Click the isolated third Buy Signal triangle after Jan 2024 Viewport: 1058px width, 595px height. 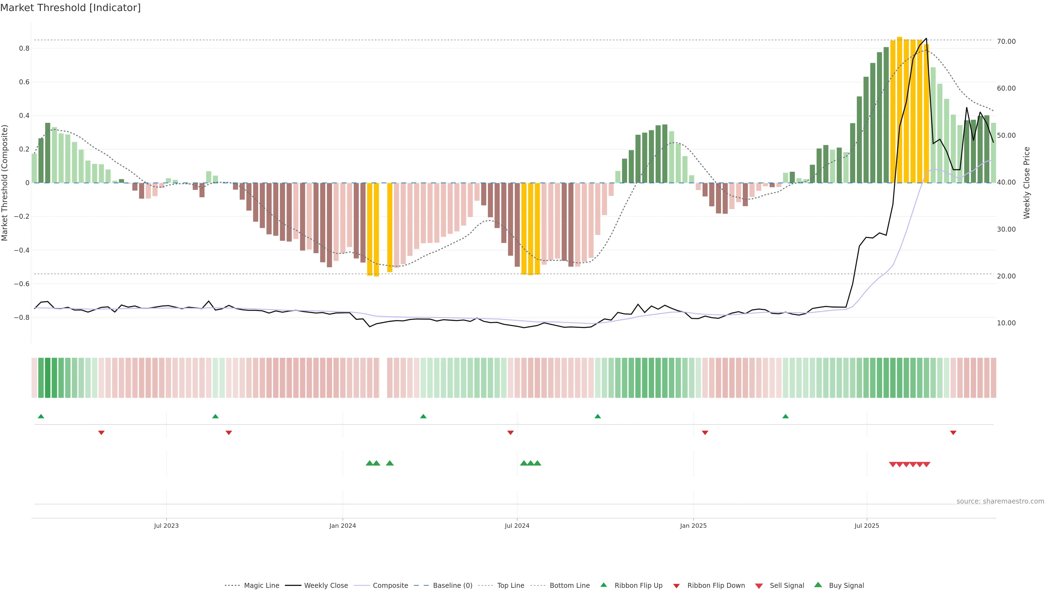pos(390,463)
